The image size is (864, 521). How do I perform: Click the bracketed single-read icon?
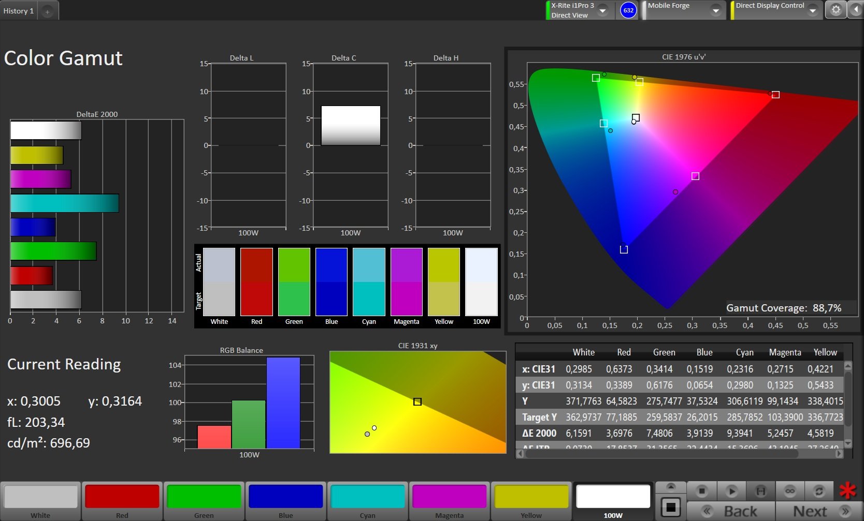[760, 490]
